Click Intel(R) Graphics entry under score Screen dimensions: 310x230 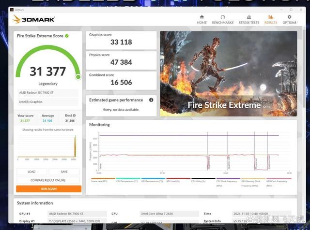pyautogui.click(x=48, y=102)
